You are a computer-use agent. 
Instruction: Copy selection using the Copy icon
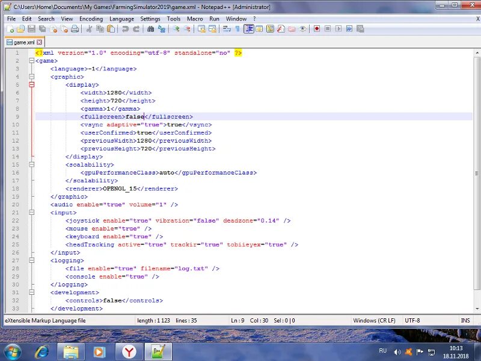click(100, 29)
